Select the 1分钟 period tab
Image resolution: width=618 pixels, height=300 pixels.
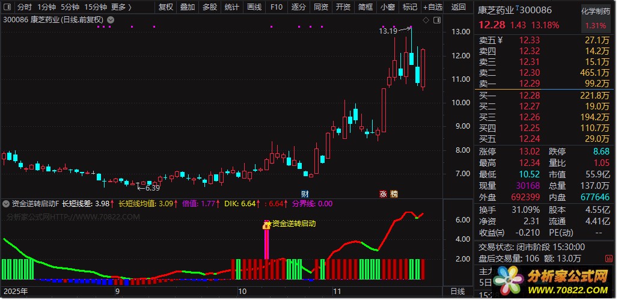pyautogui.click(x=46, y=7)
